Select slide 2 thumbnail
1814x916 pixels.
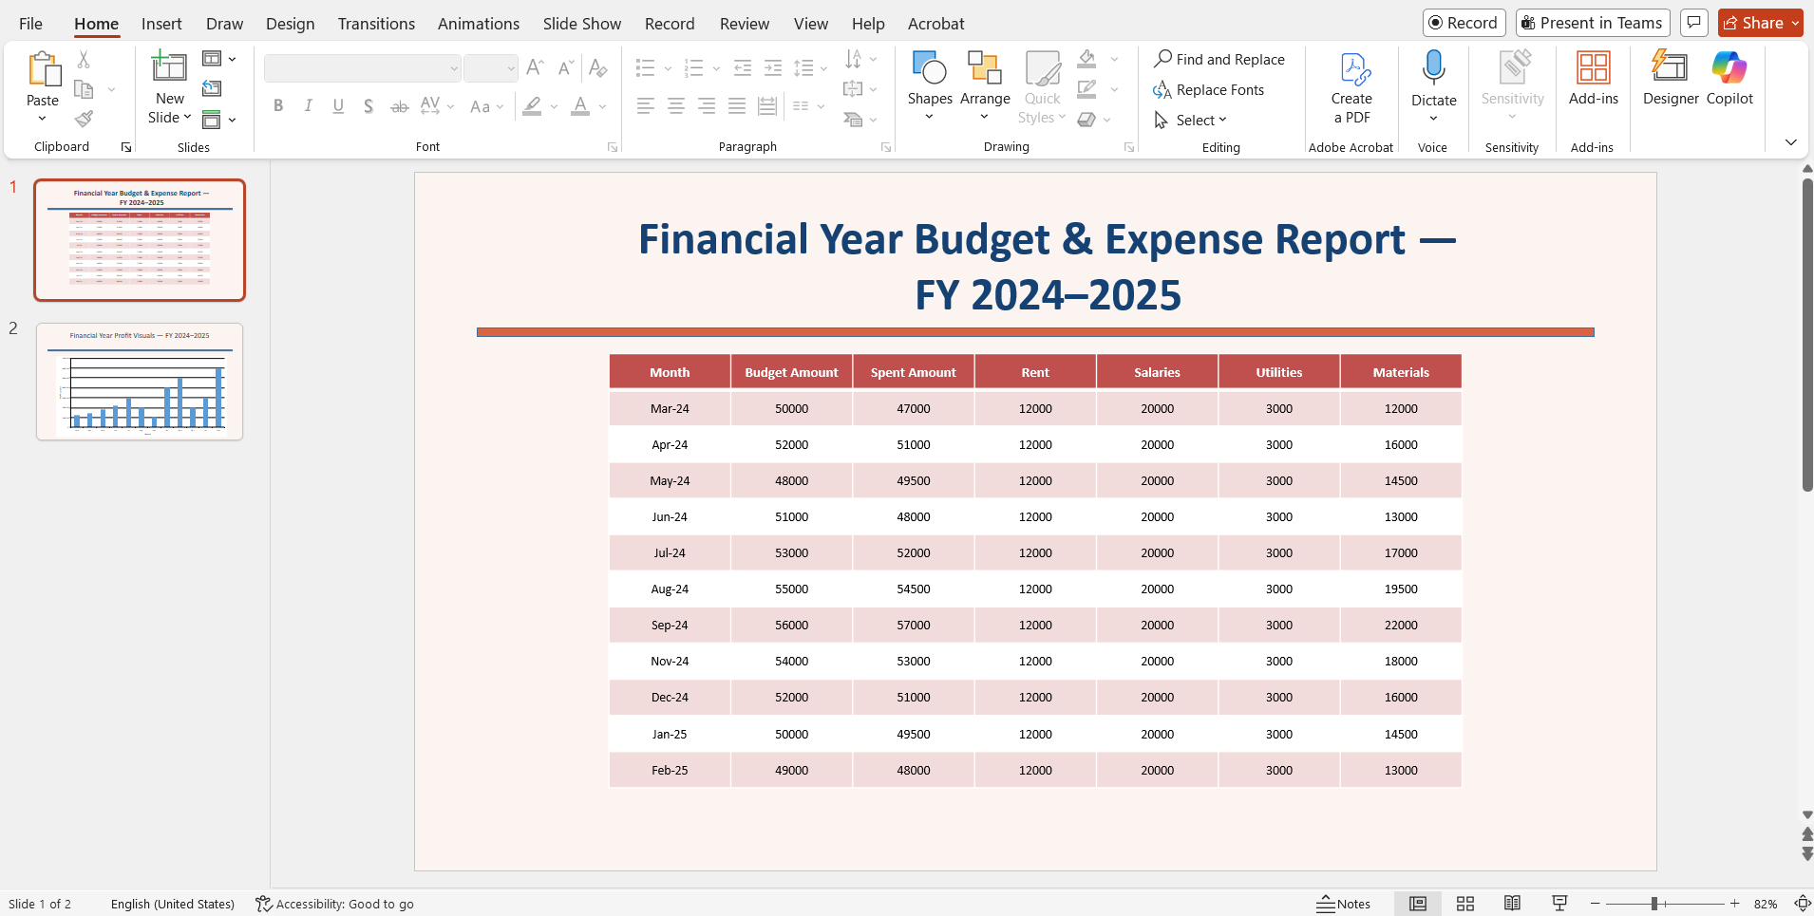point(140,382)
